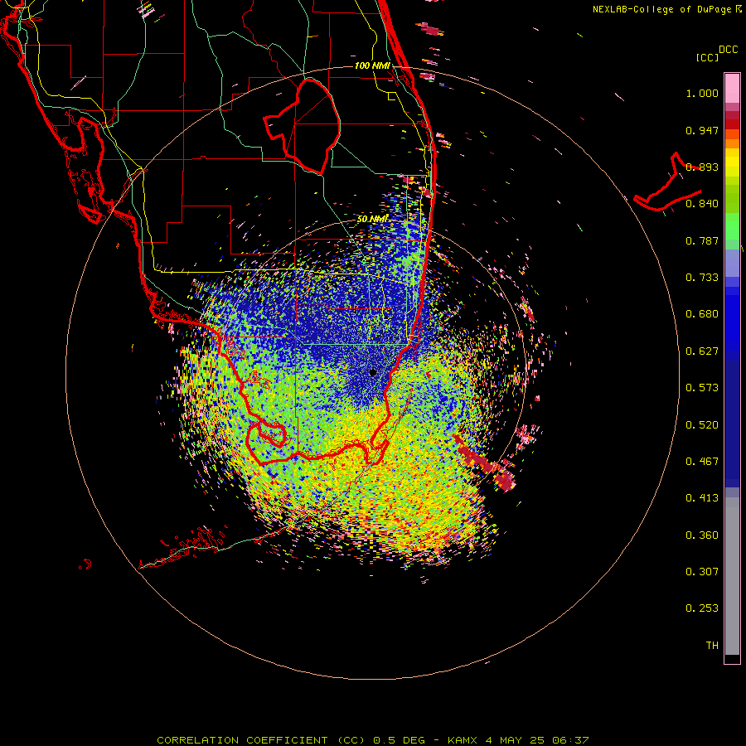Click the 0.787 color scale value
Screen dimensions: 746x746
pos(702,240)
